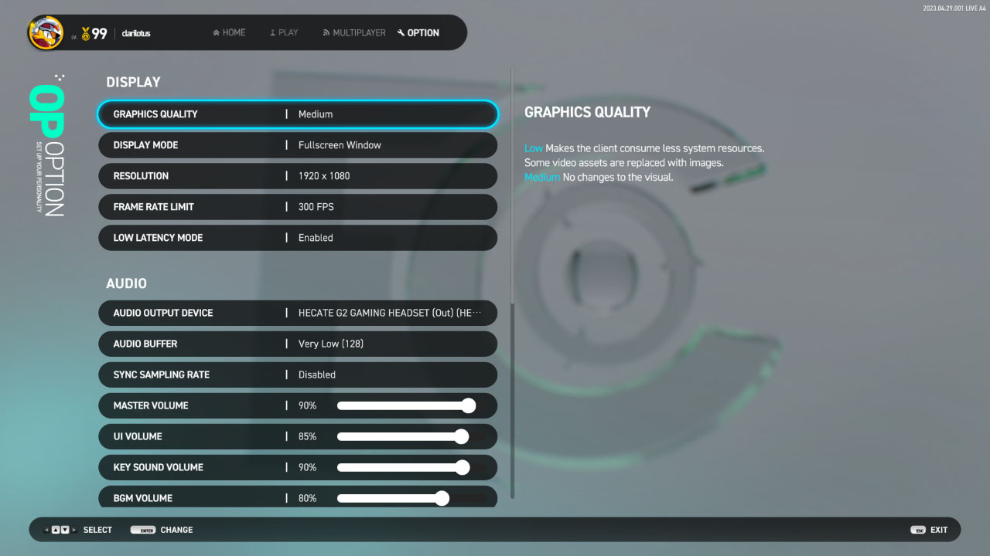990x556 pixels.
Task: Click the ENTER key icon
Action: point(143,530)
